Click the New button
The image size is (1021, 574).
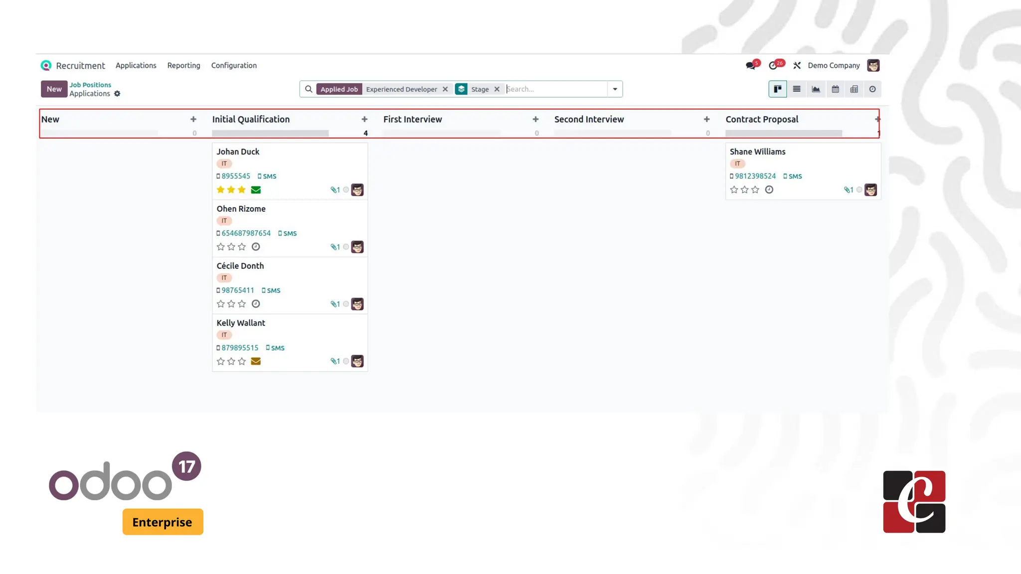click(x=54, y=89)
